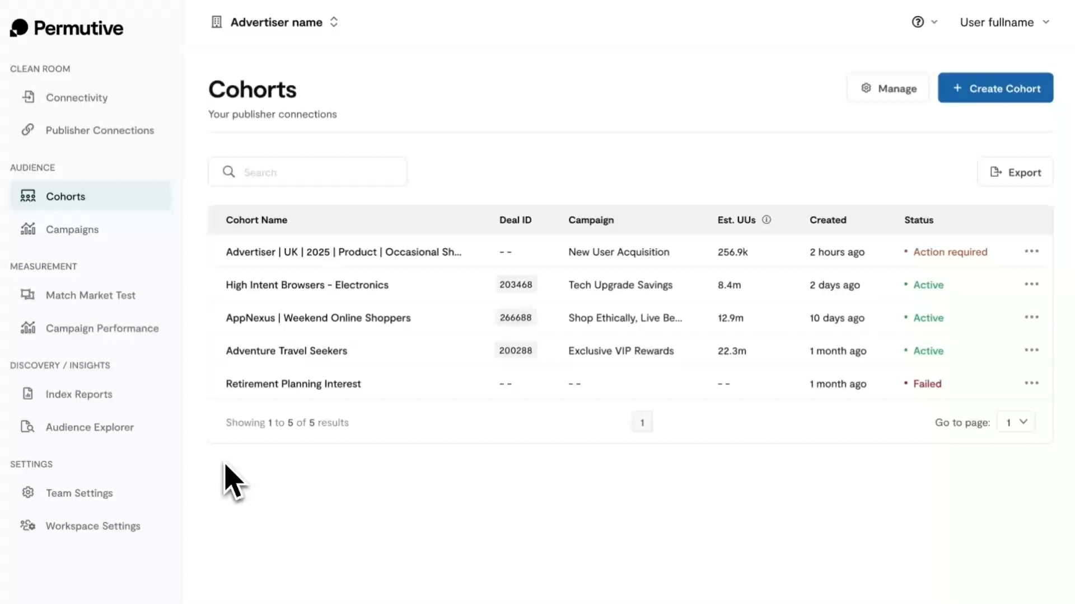
Task: Click the Manage button
Action: (888, 88)
